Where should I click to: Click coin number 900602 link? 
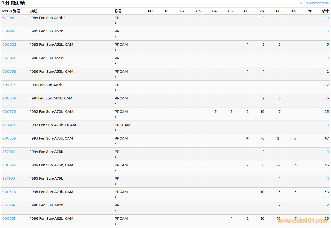coord(9,45)
